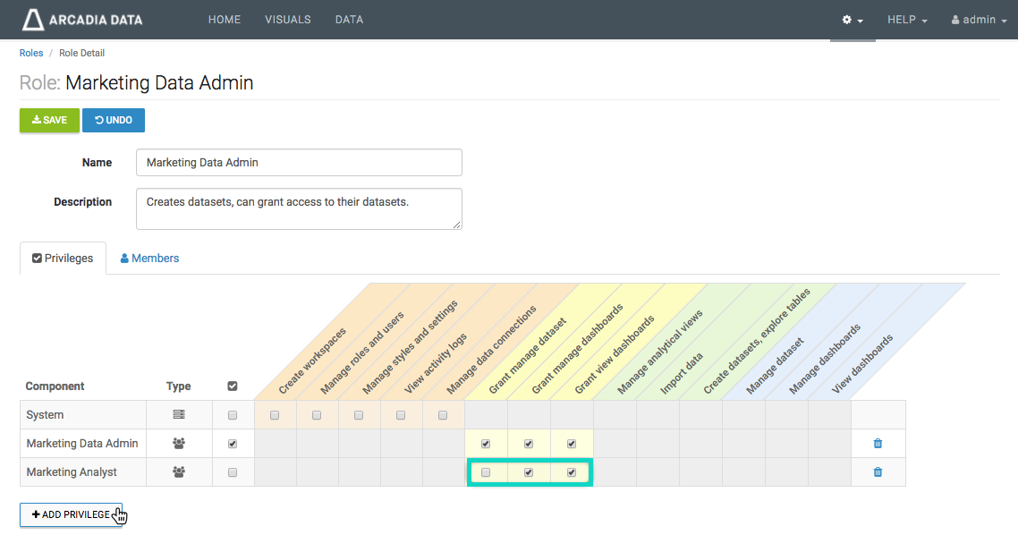The width and height of the screenshot is (1018, 535).
Task: Click into the Description text area
Action: pyautogui.click(x=299, y=208)
